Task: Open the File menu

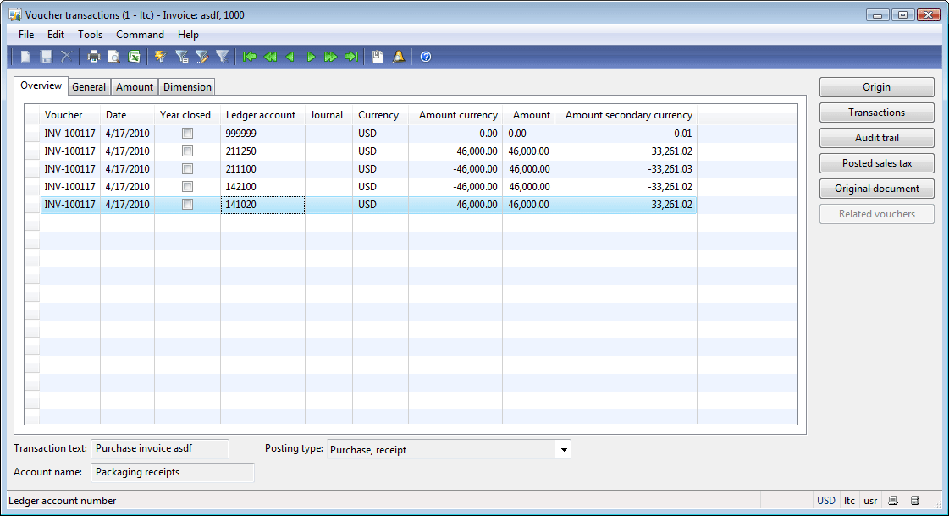Action: (x=26, y=35)
